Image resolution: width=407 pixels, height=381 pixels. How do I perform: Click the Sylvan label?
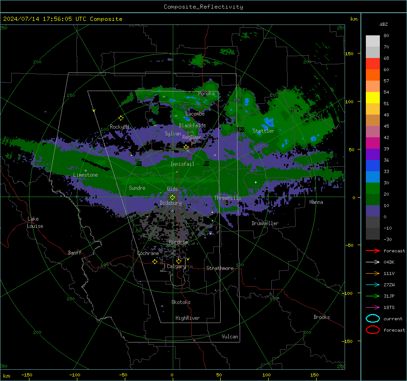click(x=173, y=134)
